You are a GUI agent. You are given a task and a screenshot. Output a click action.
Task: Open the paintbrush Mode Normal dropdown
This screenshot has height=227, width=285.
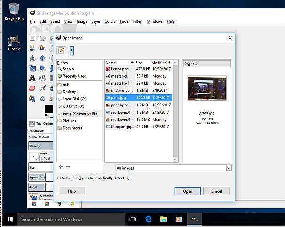coord(44,137)
